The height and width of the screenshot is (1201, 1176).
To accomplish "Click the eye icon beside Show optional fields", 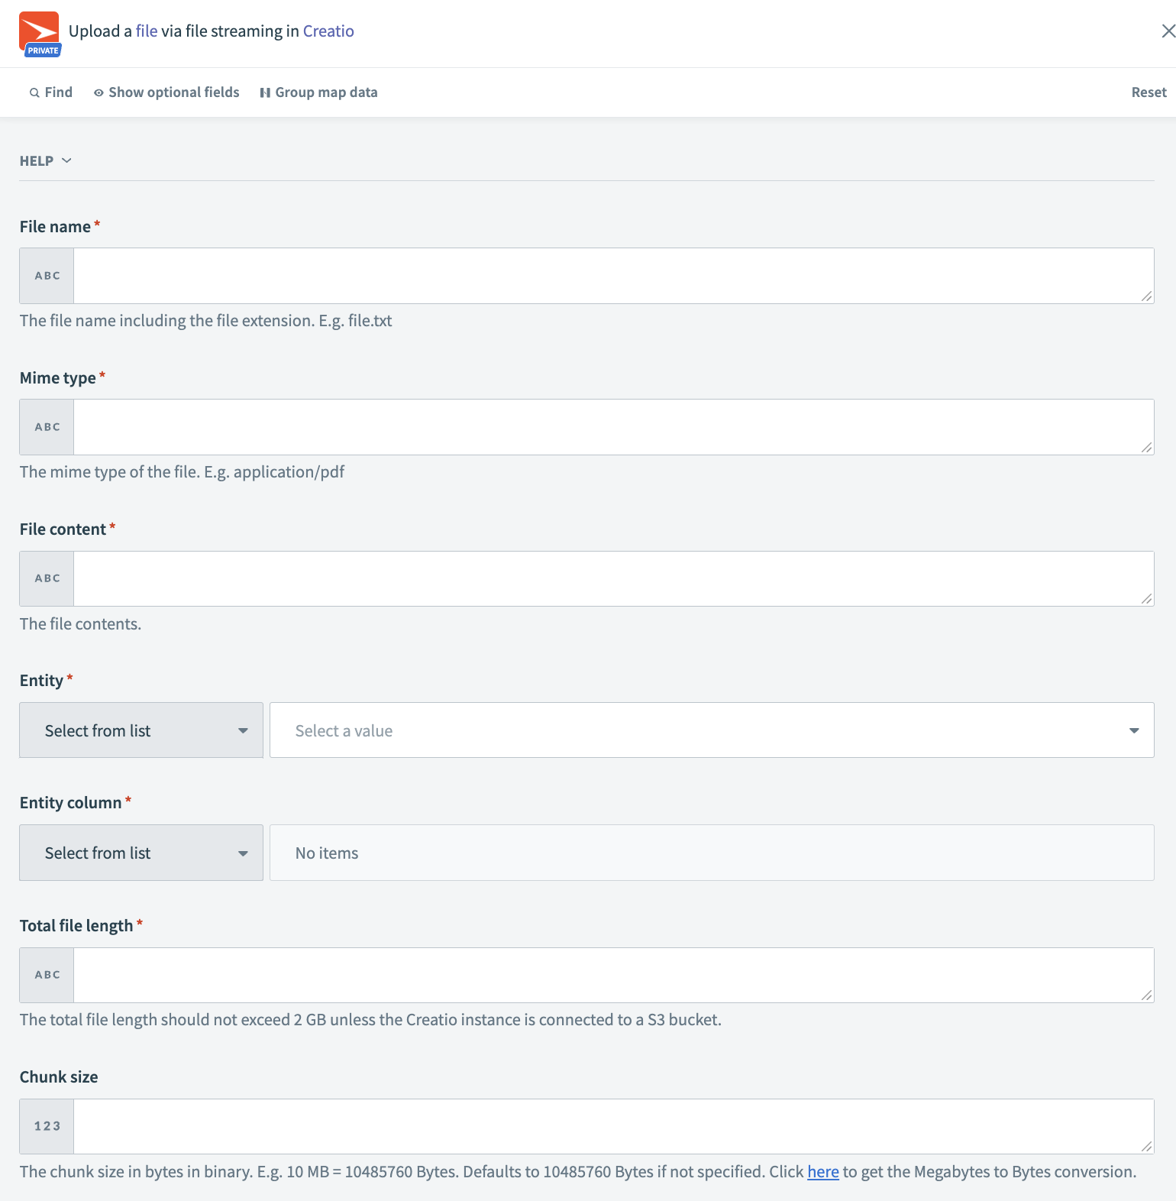I will click(x=98, y=92).
